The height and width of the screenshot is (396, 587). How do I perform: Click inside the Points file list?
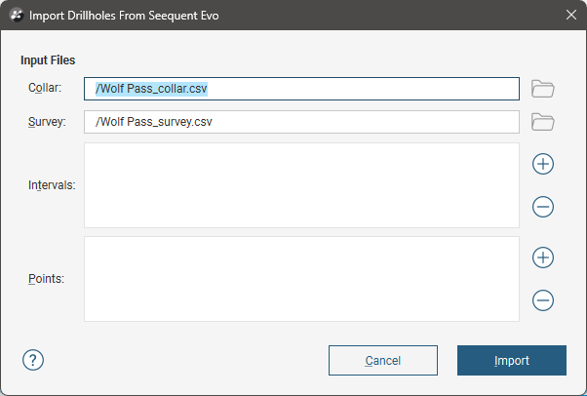(x=301, y=279)
